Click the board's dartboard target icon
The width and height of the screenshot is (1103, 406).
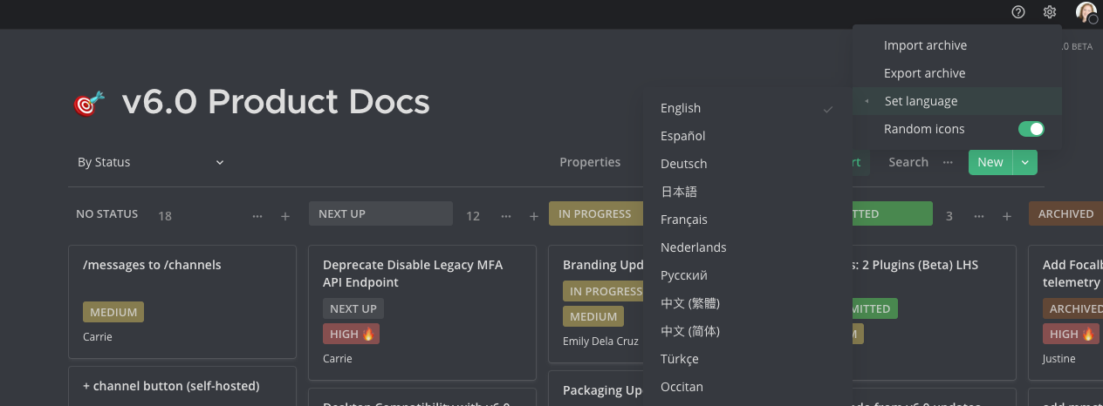(x=89, y=103)
